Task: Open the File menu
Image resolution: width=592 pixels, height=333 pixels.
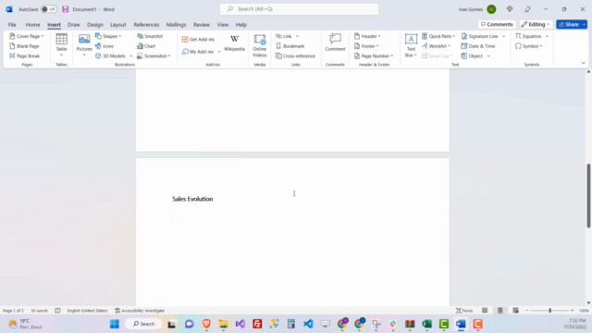Action: [12, 25]
